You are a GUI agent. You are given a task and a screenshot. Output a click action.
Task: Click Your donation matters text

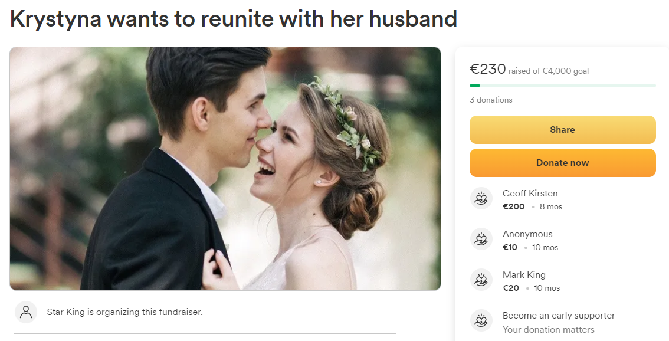[x=548, y=329]
